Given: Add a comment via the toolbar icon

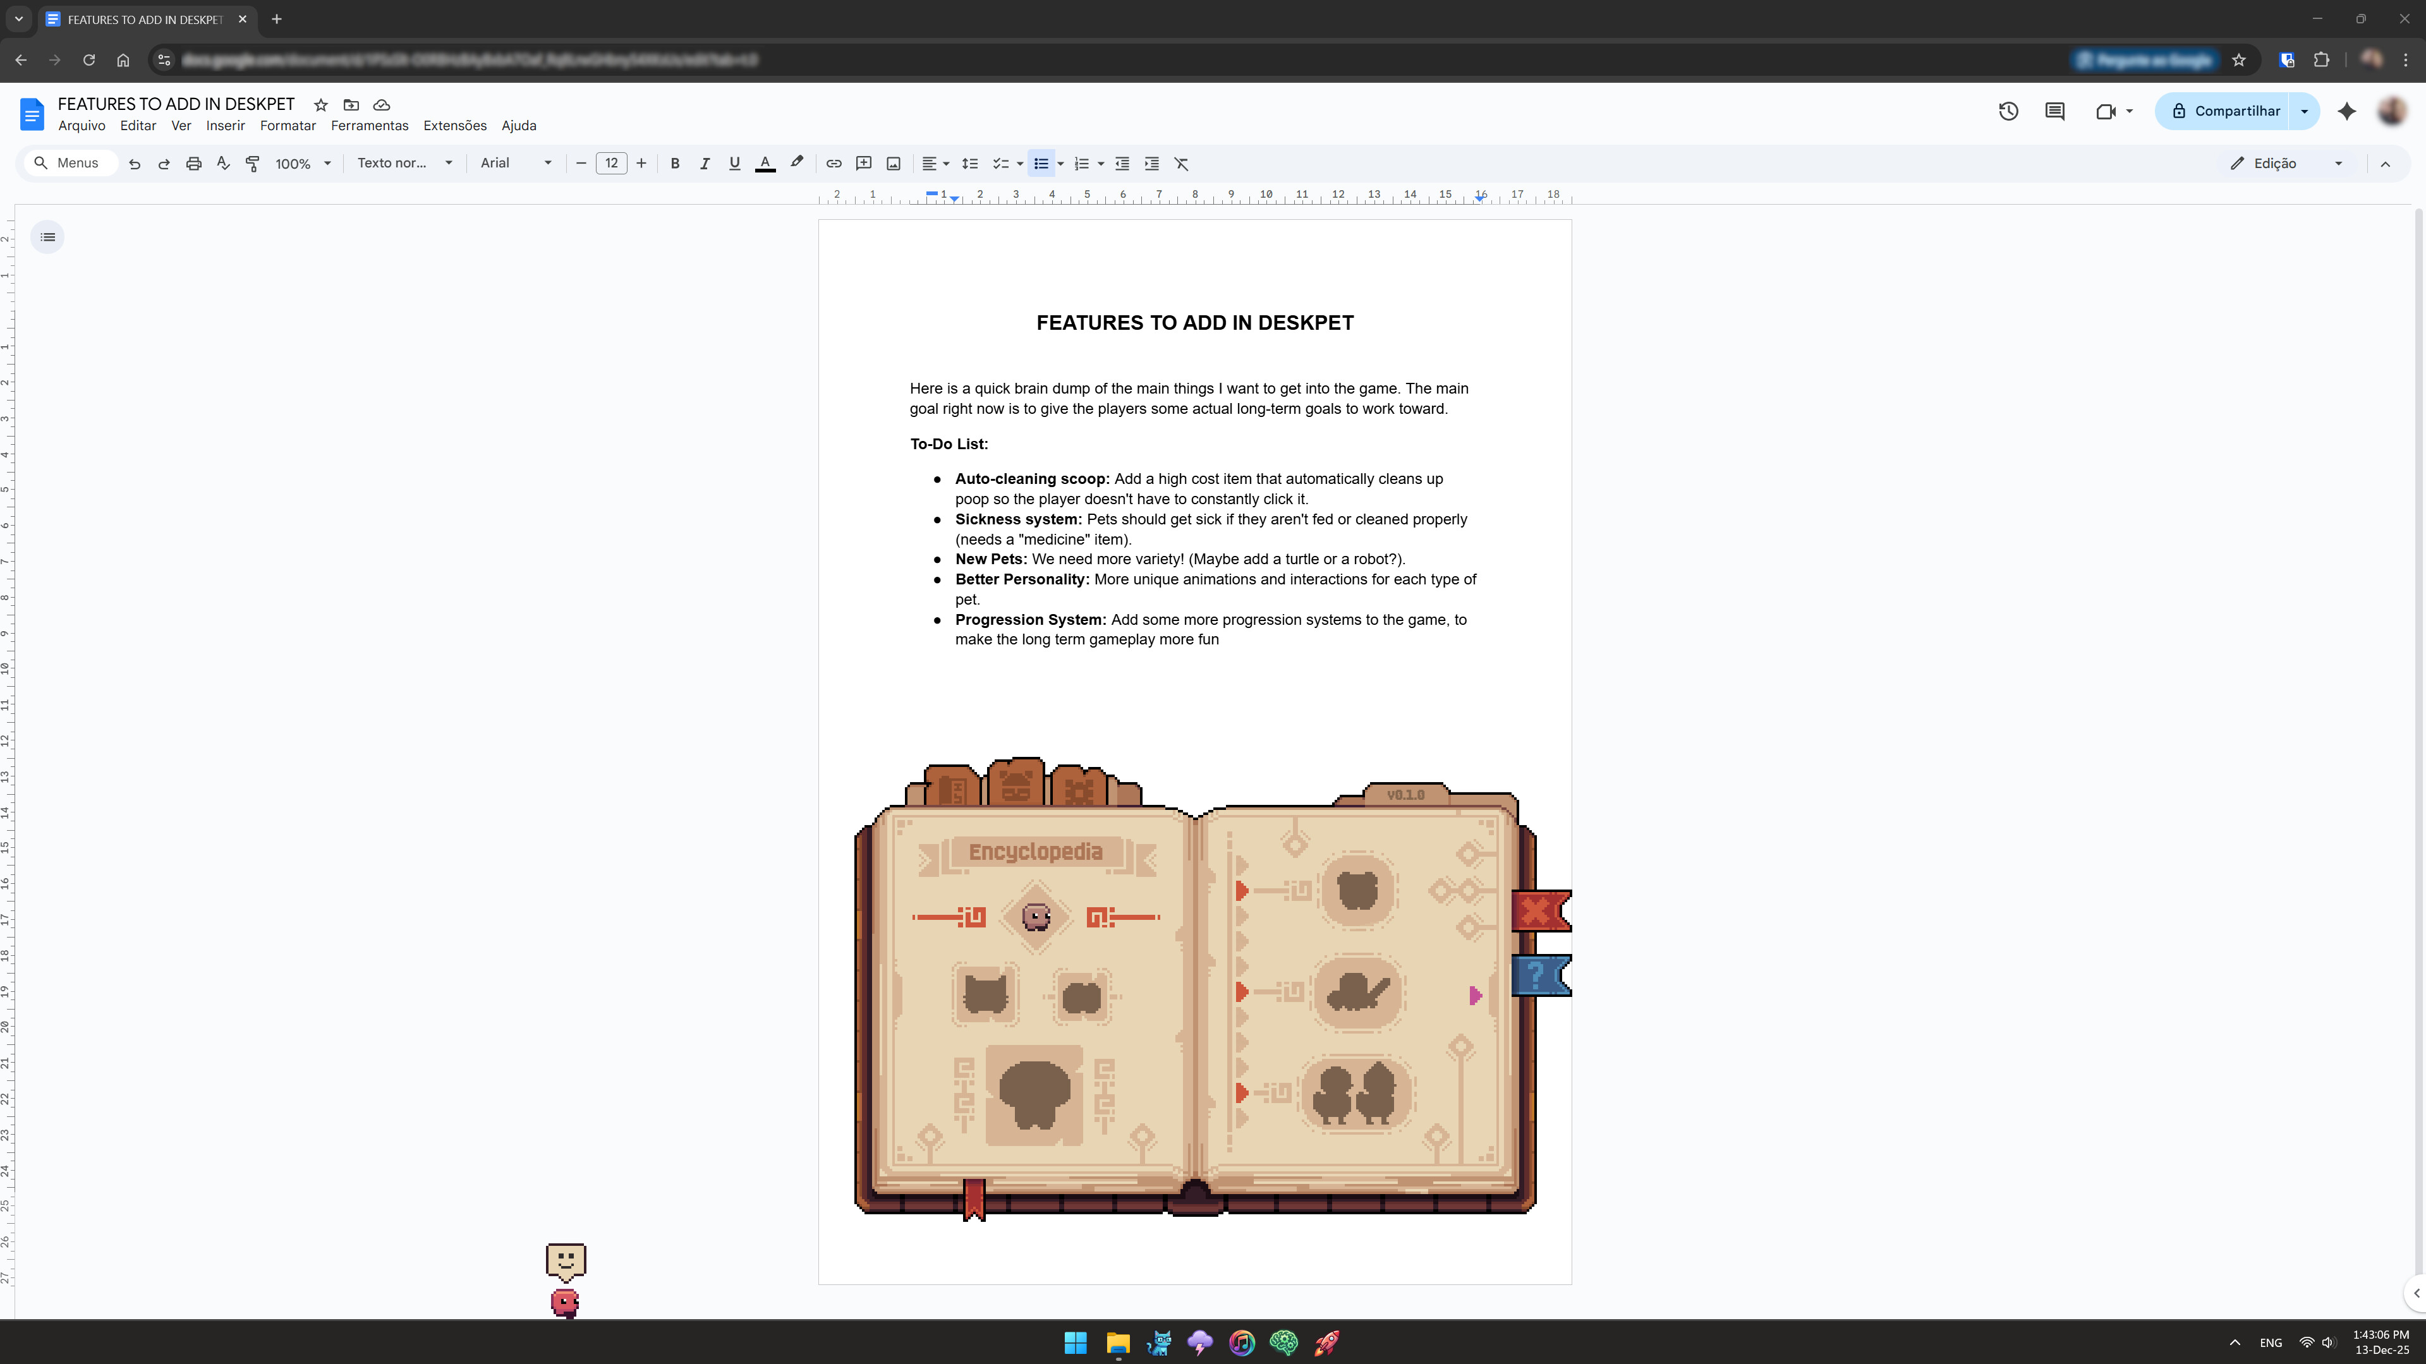Looking at the screenshot, I should 864,163.
